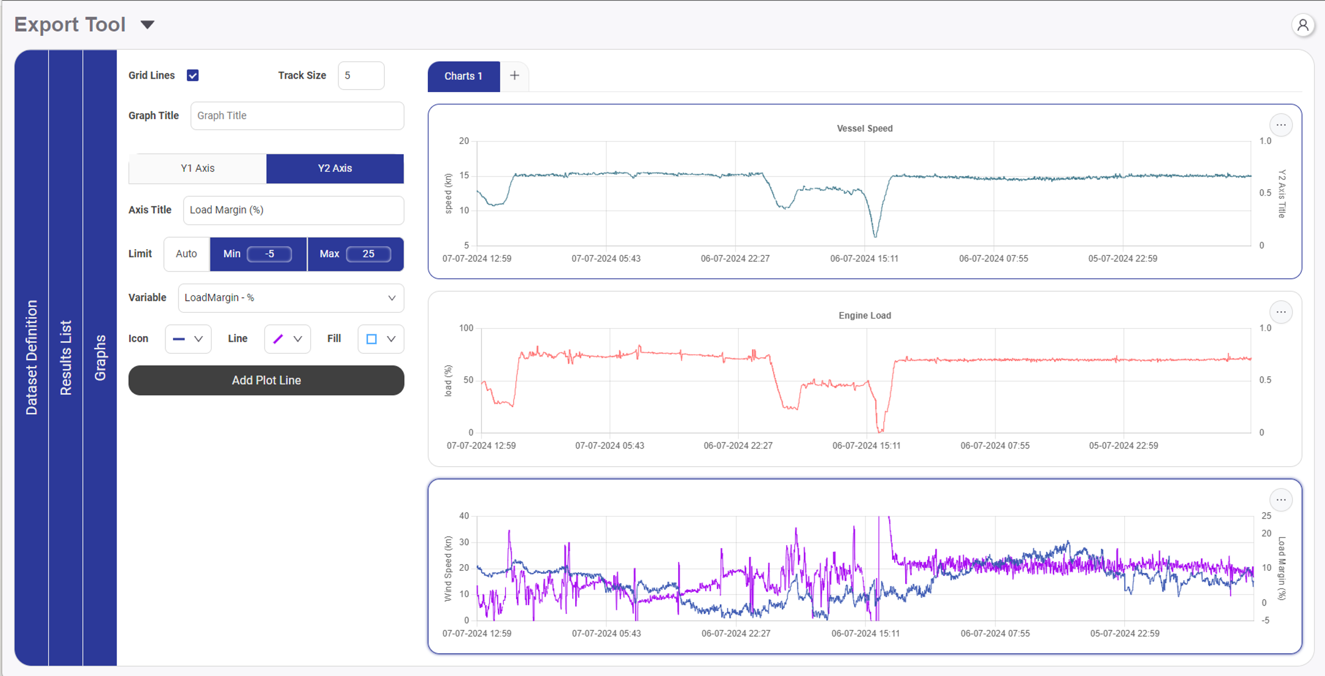Click the Wind Speed (kn) axis label
Viewport: 1325px width, 676px height.
click(x=448, y=568)
